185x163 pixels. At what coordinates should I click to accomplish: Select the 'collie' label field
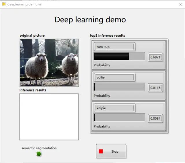(114, 77)
